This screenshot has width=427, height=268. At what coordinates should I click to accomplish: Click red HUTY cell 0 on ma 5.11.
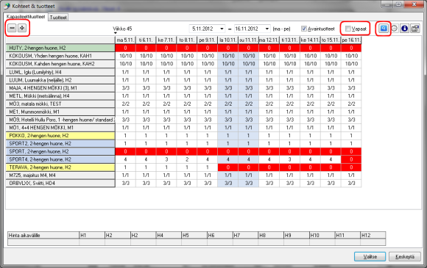[125, 48]
